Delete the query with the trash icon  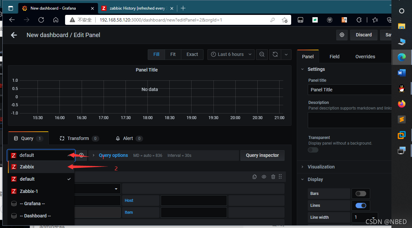(273, 177)
